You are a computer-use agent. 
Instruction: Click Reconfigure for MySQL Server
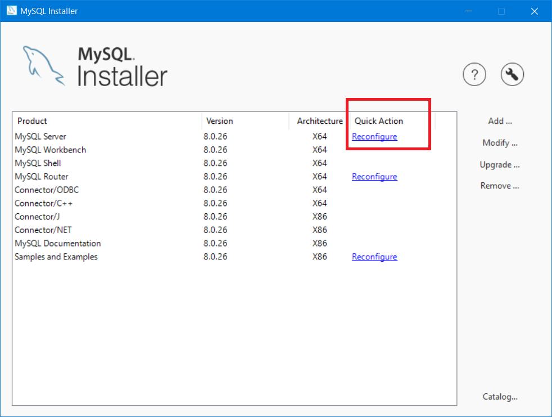pos(374,136)
